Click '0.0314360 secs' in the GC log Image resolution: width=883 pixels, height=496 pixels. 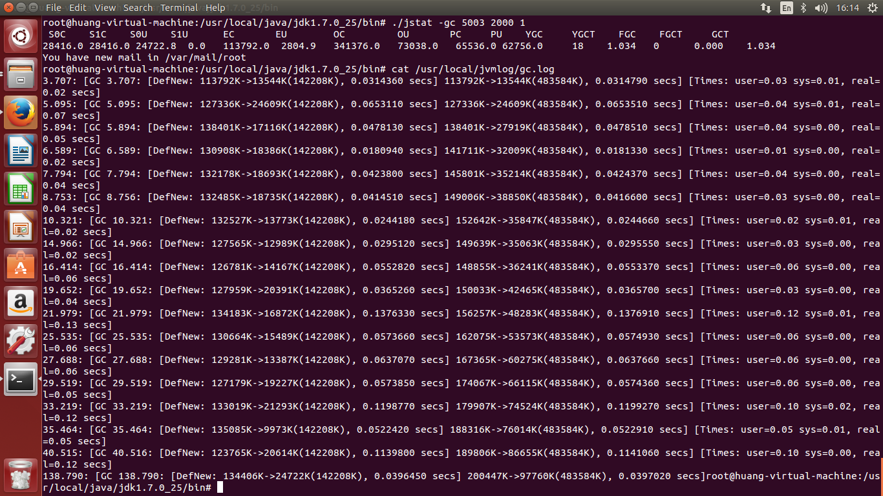[x=394, y=81]
